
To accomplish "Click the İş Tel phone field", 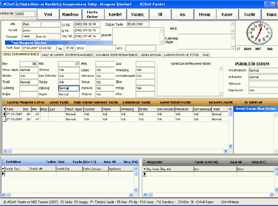I will [87, 30].
